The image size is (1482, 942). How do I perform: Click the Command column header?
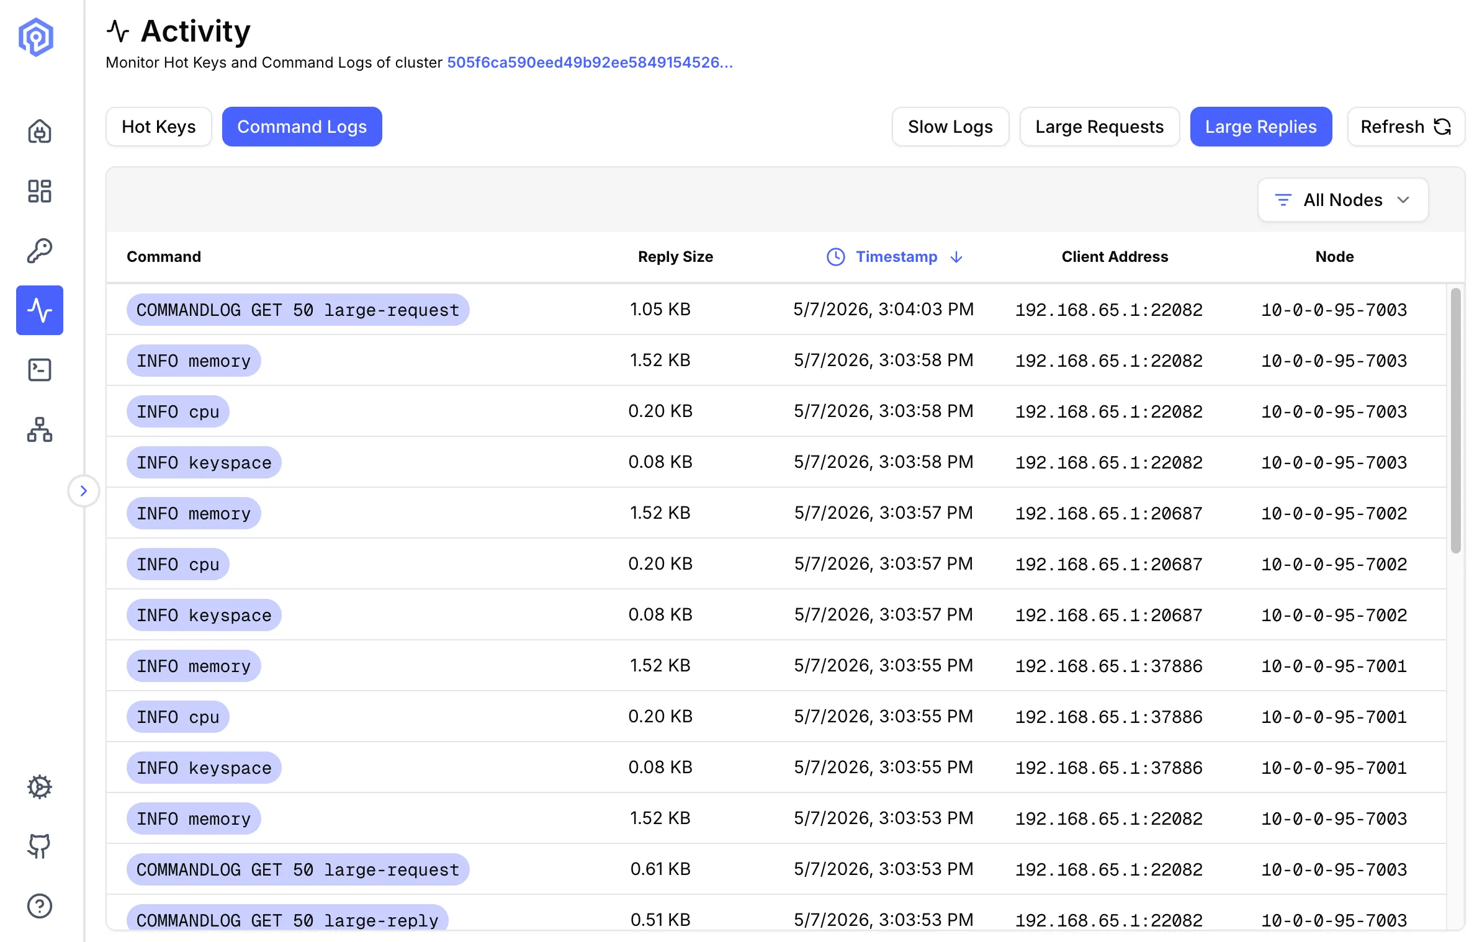[x=164, y=257]
